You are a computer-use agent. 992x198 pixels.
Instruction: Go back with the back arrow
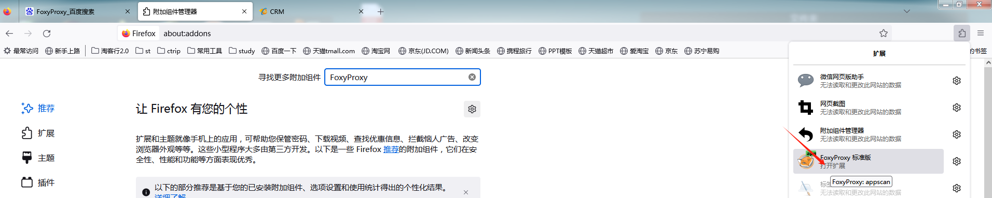[x=9, y=33]
